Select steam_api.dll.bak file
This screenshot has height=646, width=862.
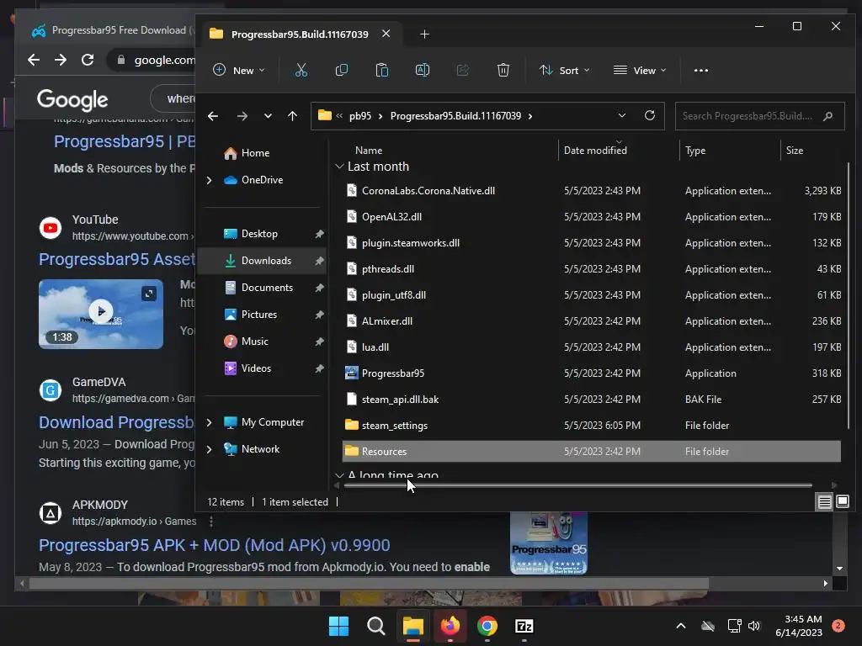pos(592,400)
